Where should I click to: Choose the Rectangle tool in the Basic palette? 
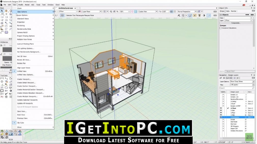(x=2, y=17)
